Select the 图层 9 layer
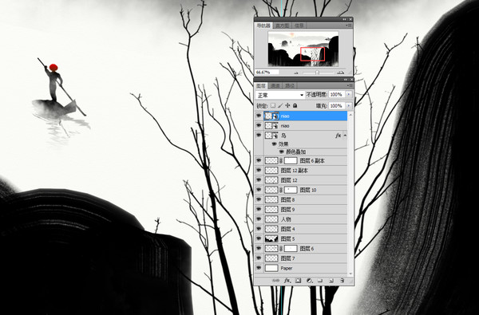 pos(301,210)
